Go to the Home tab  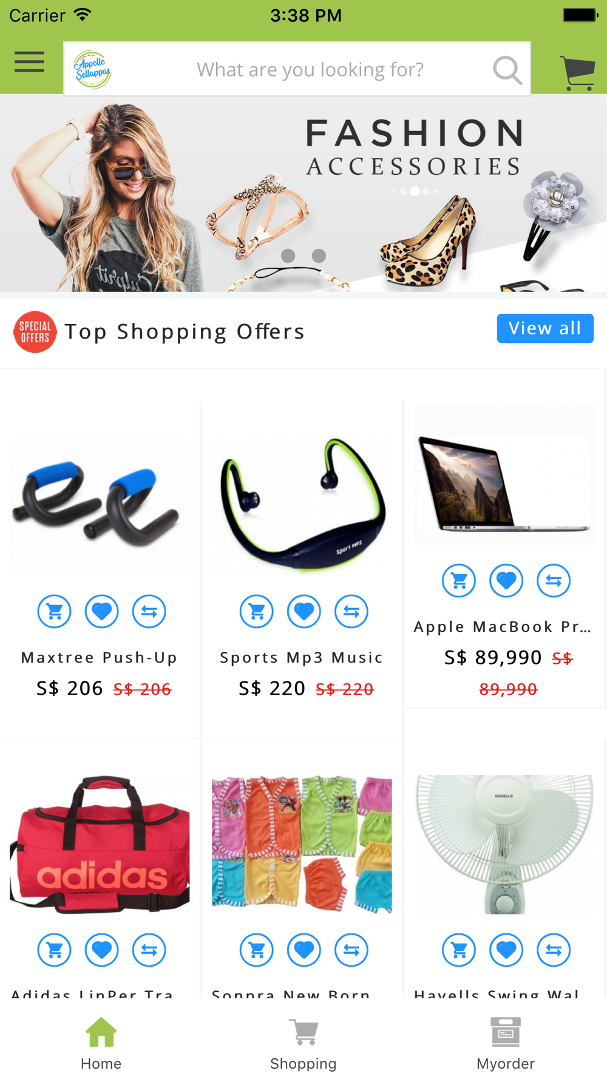click(x=101, y=1044)
